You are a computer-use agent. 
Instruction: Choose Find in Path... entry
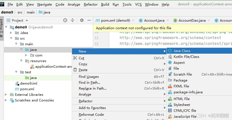click(119, 82)
